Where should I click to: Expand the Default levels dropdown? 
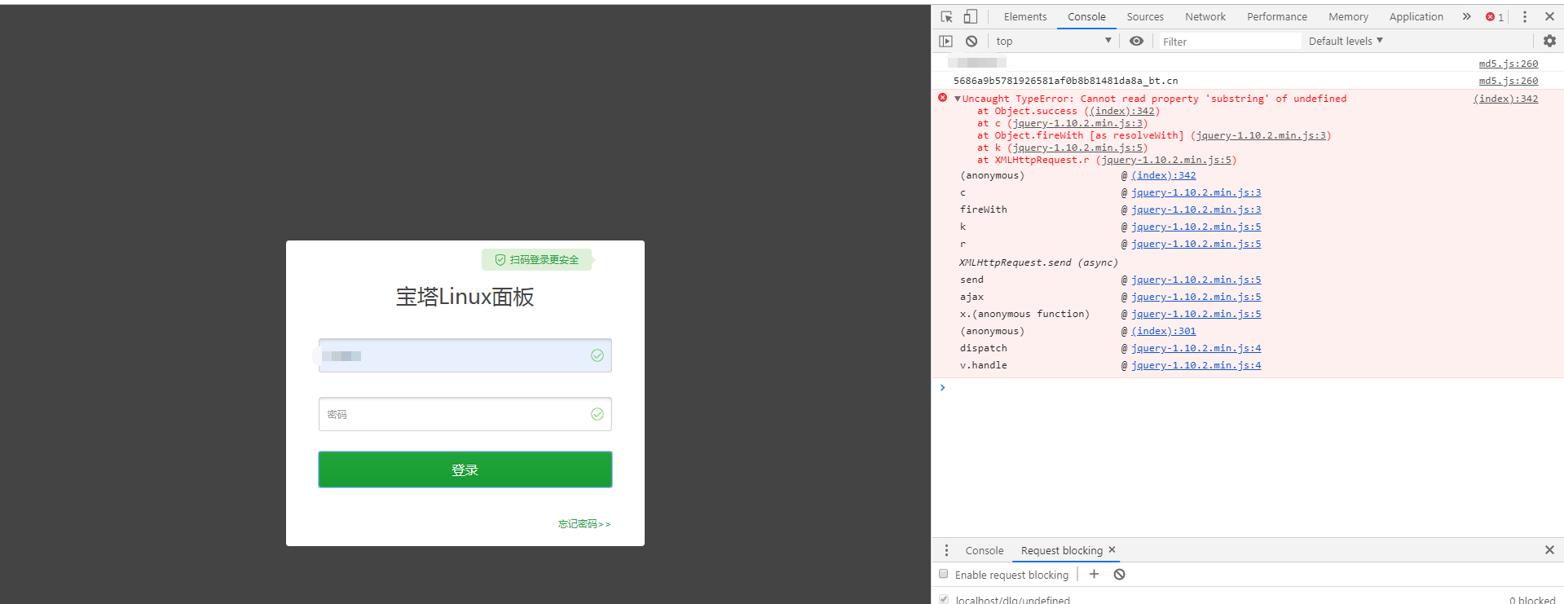[1346, 42]
